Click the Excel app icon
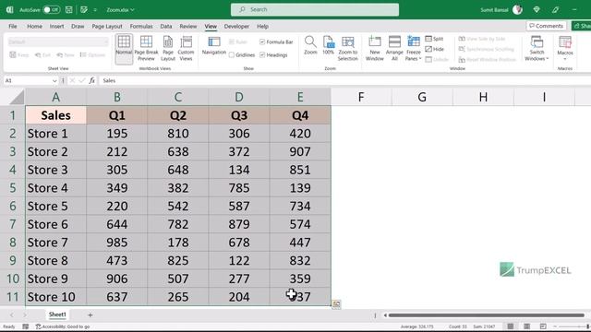The height and width of the screenshot is (332, 591). tap(10, 10)
